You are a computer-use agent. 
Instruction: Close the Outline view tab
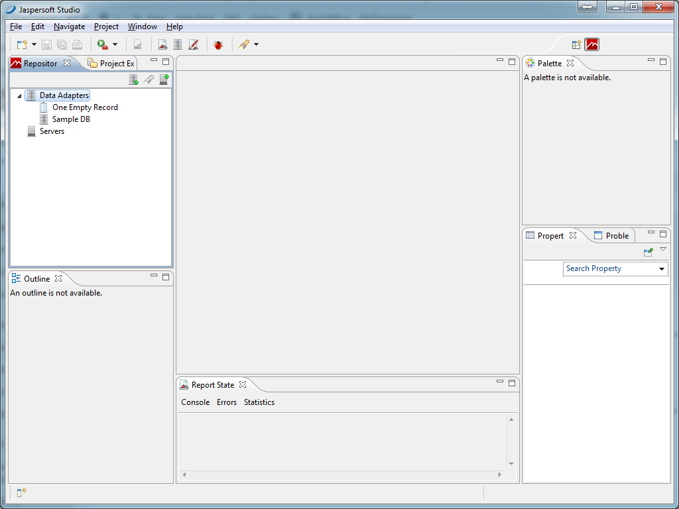[58, 278]
